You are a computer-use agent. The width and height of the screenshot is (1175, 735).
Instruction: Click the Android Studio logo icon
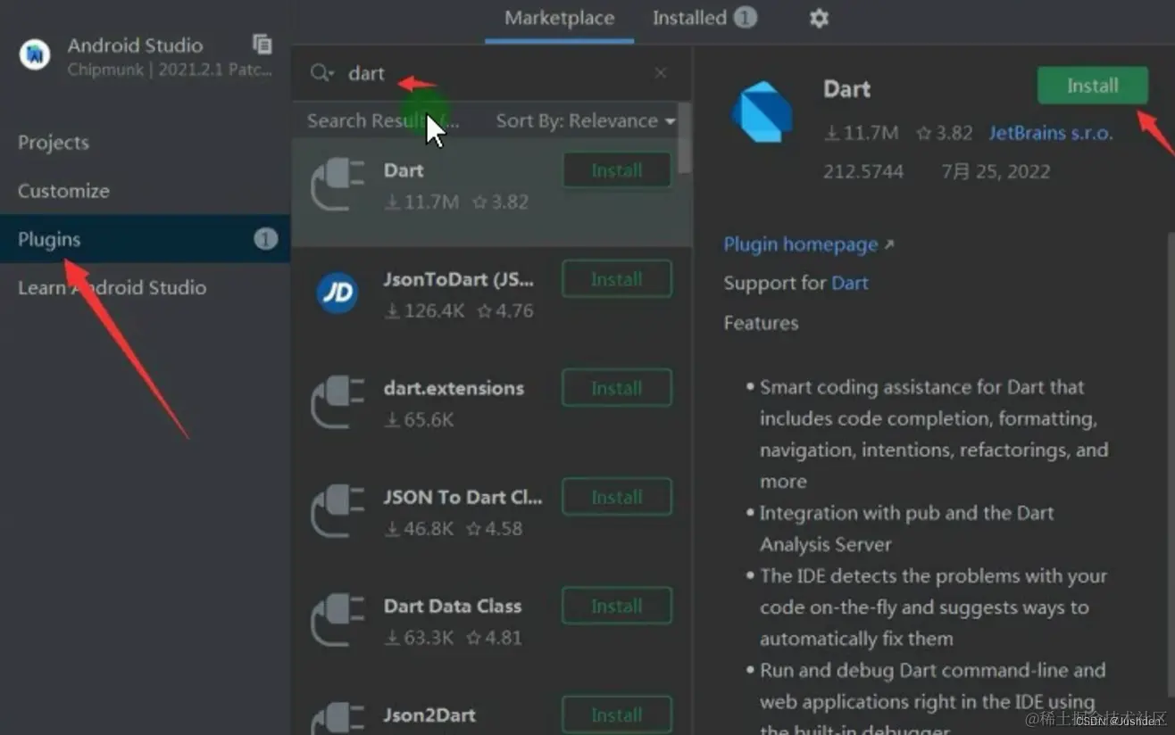(x=35, y=55)
